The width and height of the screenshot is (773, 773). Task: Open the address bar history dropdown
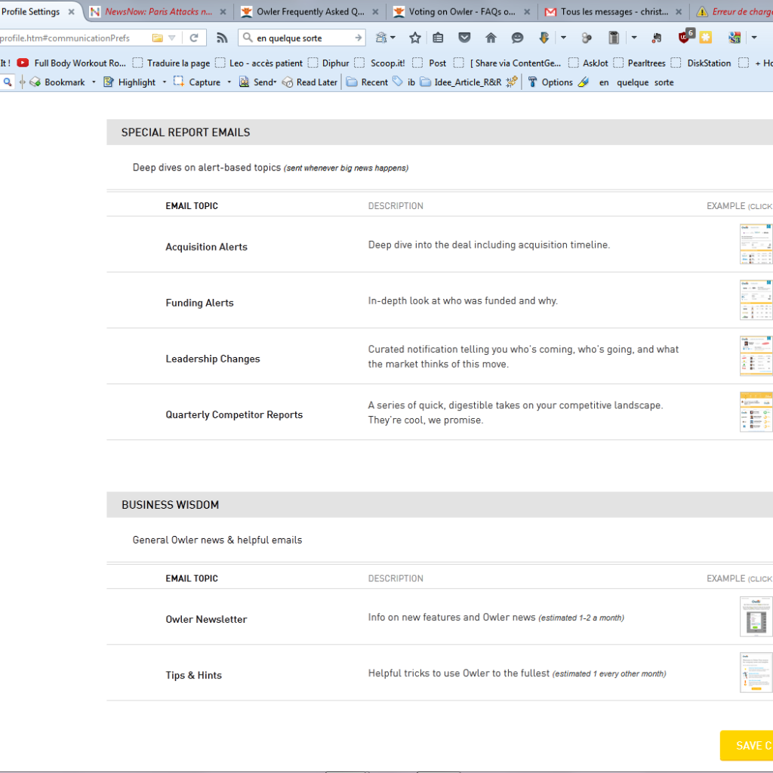click(171, 38)
